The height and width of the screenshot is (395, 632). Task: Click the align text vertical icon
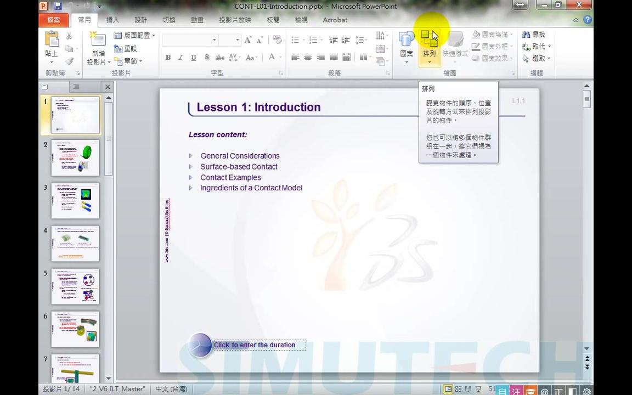[382, 48]
